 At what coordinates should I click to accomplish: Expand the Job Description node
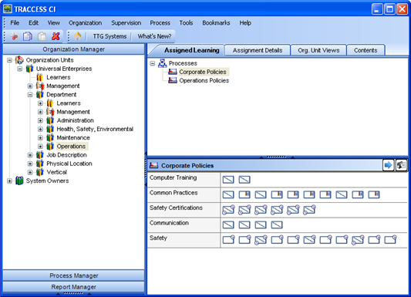(x=30, y=155)
